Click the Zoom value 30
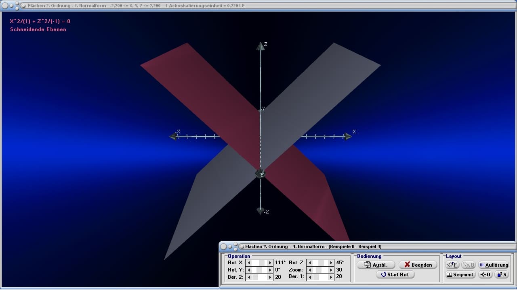Viewport: 517px width, 290px height. coord(339,270)
